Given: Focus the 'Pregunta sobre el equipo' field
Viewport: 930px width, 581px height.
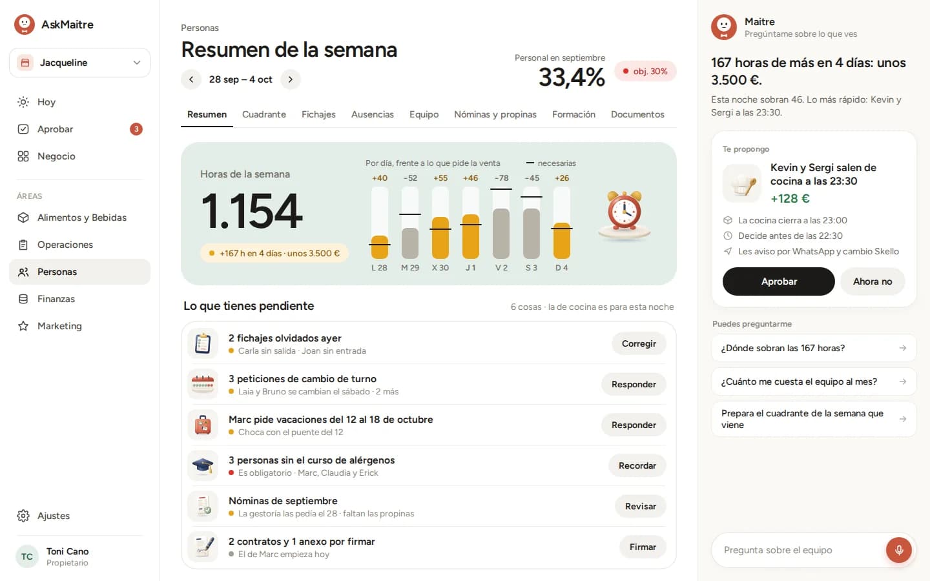Looking at the screenshot, I should point(801,550).
